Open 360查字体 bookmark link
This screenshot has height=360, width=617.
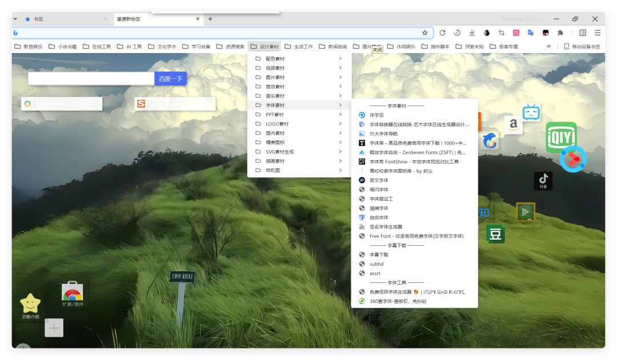414,301
